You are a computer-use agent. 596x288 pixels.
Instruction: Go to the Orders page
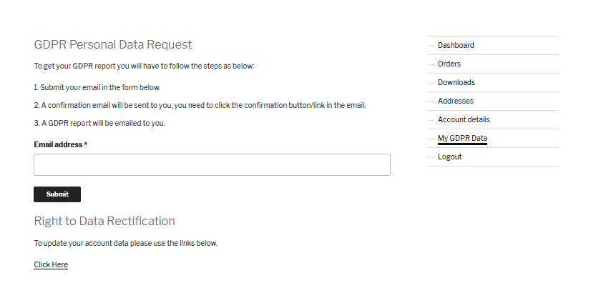(449, 64)
